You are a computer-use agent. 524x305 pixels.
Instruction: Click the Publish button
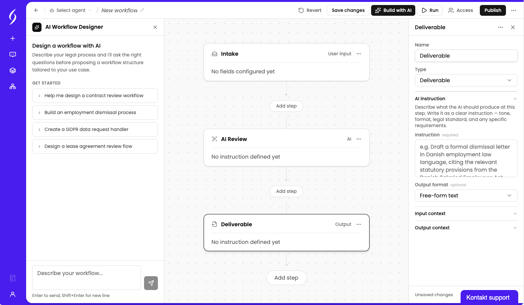coord(492,10)
